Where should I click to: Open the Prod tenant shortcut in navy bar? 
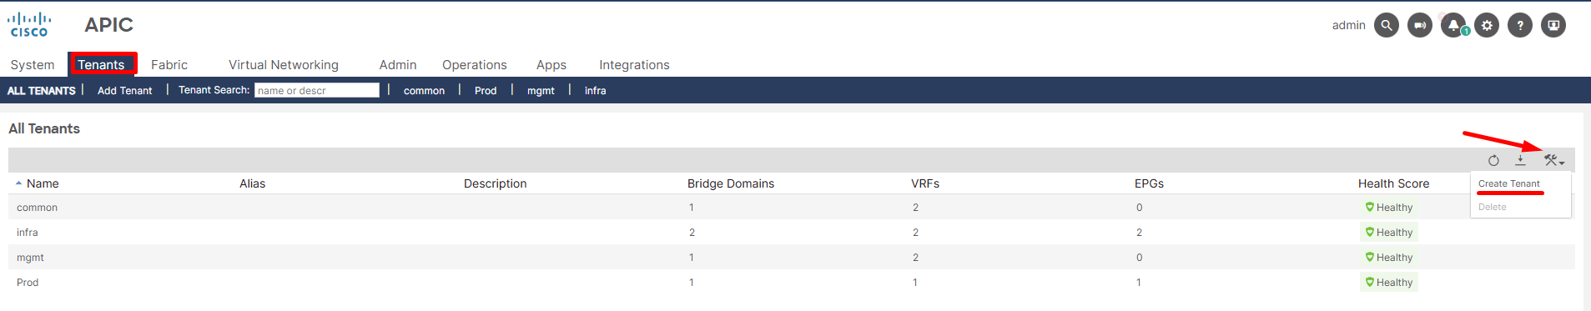486,90
